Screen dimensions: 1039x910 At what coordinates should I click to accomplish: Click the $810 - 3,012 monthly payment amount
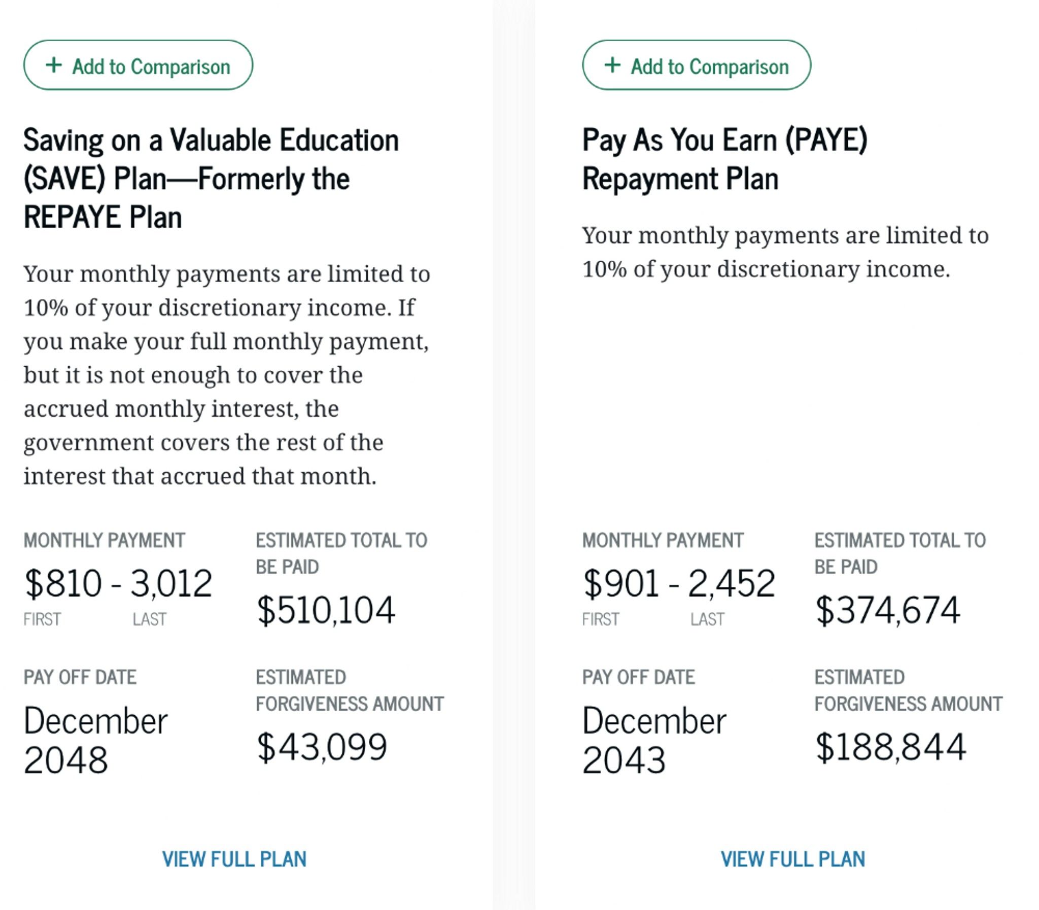click(118, 583)
